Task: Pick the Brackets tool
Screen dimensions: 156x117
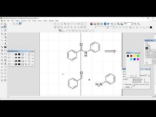Action: click(x=5, y=50)
